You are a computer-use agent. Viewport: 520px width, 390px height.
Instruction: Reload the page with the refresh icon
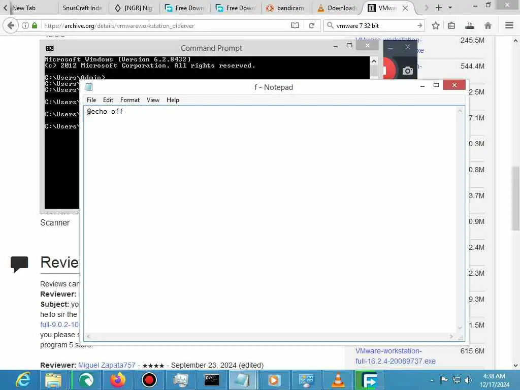pos(311,25)
